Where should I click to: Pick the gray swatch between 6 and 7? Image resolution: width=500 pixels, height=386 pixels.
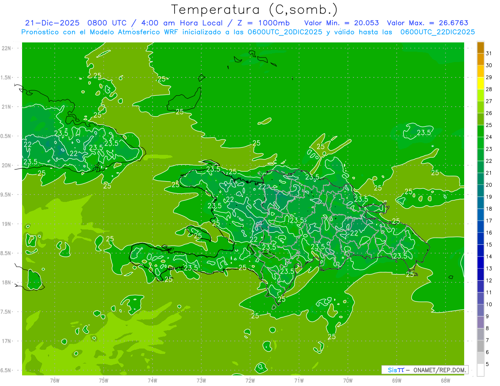480,346
